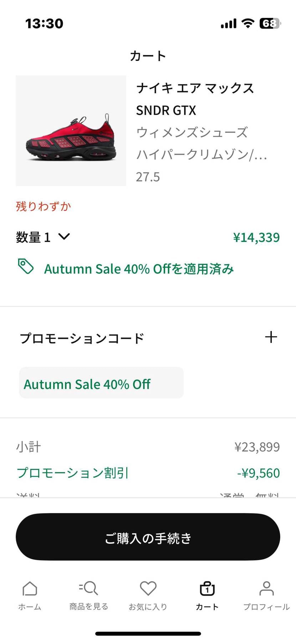
Task: Open the quantity dropdown chevron
Action: (x=64, y=237)
